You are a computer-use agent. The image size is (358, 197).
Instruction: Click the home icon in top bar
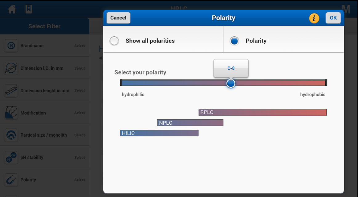(12, 9)
